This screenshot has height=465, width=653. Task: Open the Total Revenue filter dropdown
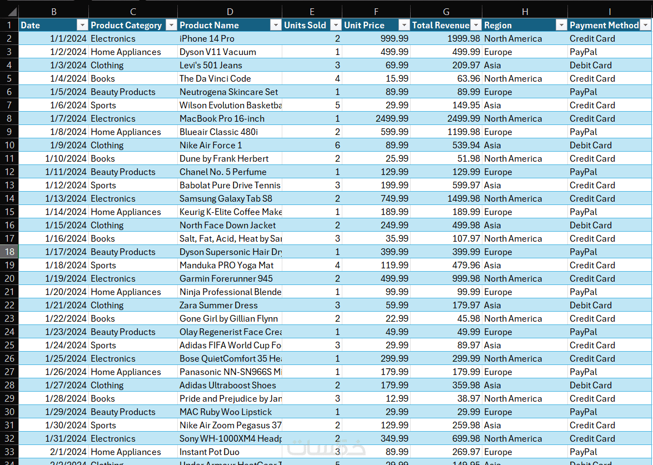476,26
